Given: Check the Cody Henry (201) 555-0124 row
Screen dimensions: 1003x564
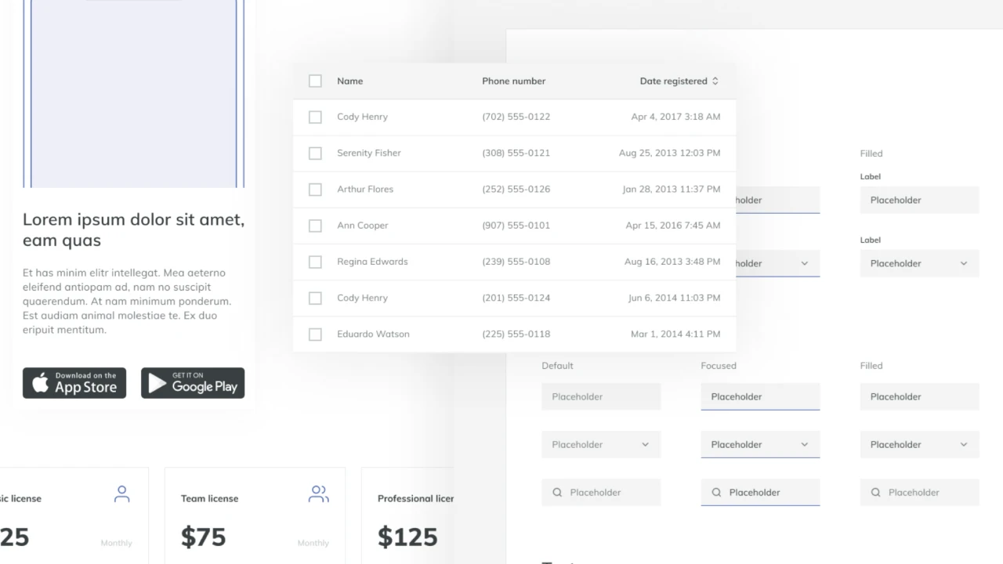Looking at the screenshot, I should [315, 298].
